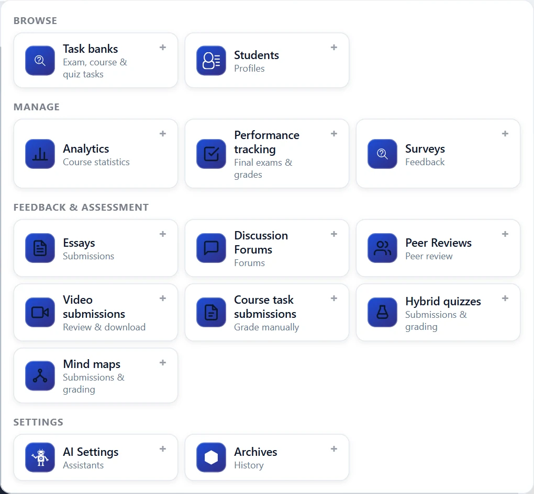Open Video submissions title
Viewport: 534px width, 494px height.
click(94, 307)
